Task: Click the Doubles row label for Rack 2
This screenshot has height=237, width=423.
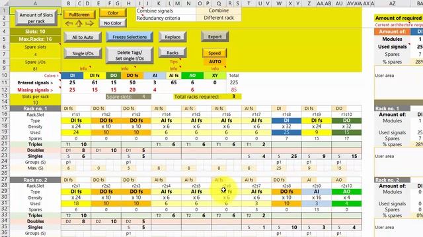Action: 35,221
